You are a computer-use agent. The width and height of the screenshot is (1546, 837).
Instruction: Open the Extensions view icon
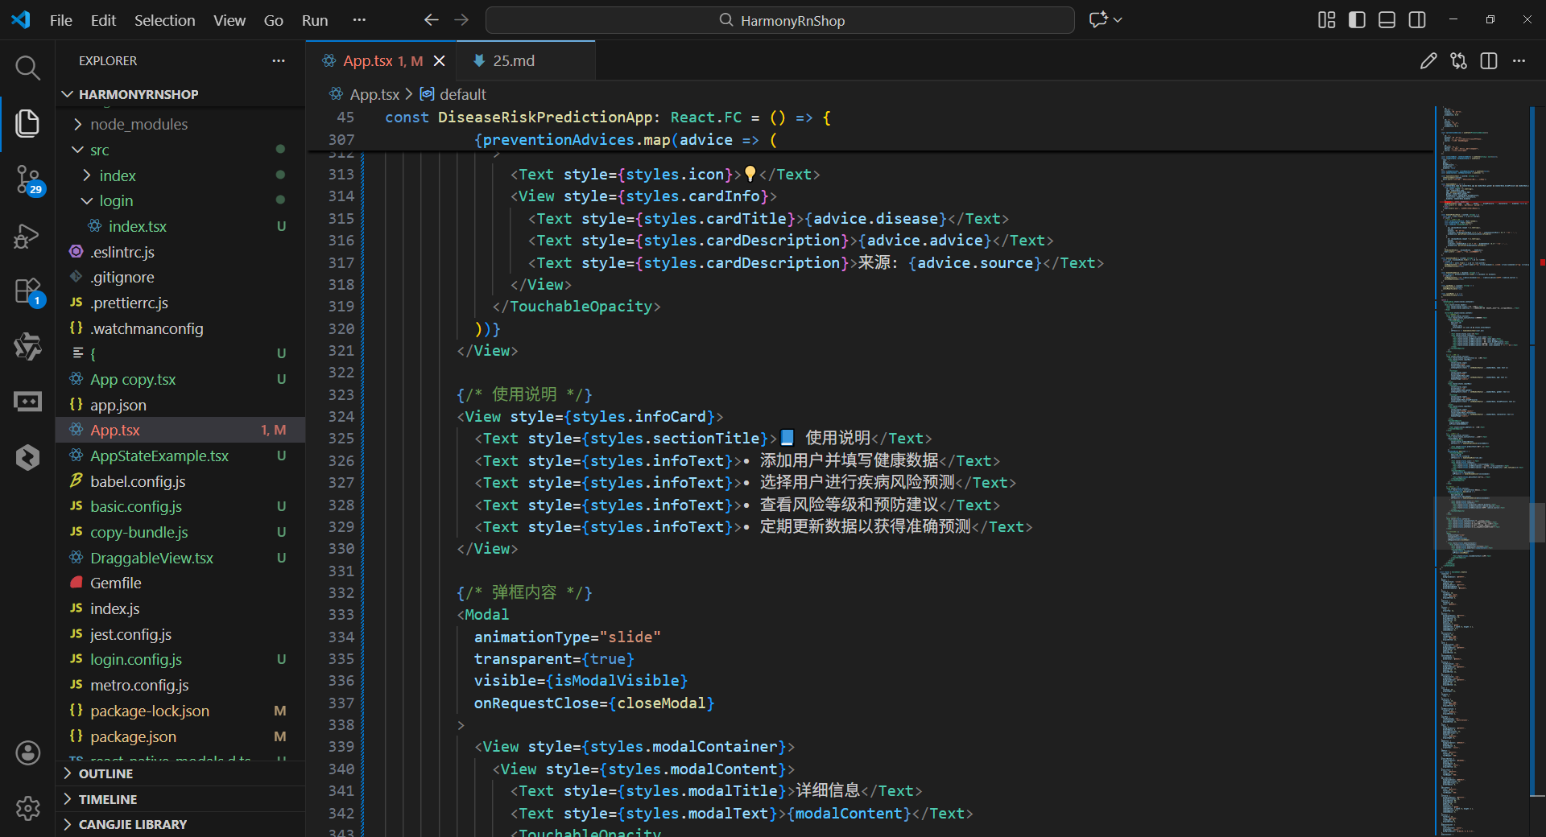[28, 291]
